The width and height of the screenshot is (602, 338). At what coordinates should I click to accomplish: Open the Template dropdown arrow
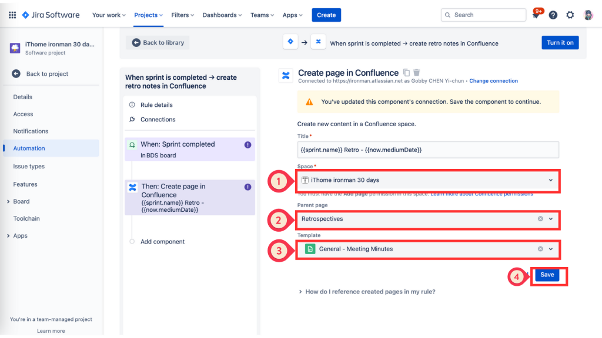coord(550,249)
